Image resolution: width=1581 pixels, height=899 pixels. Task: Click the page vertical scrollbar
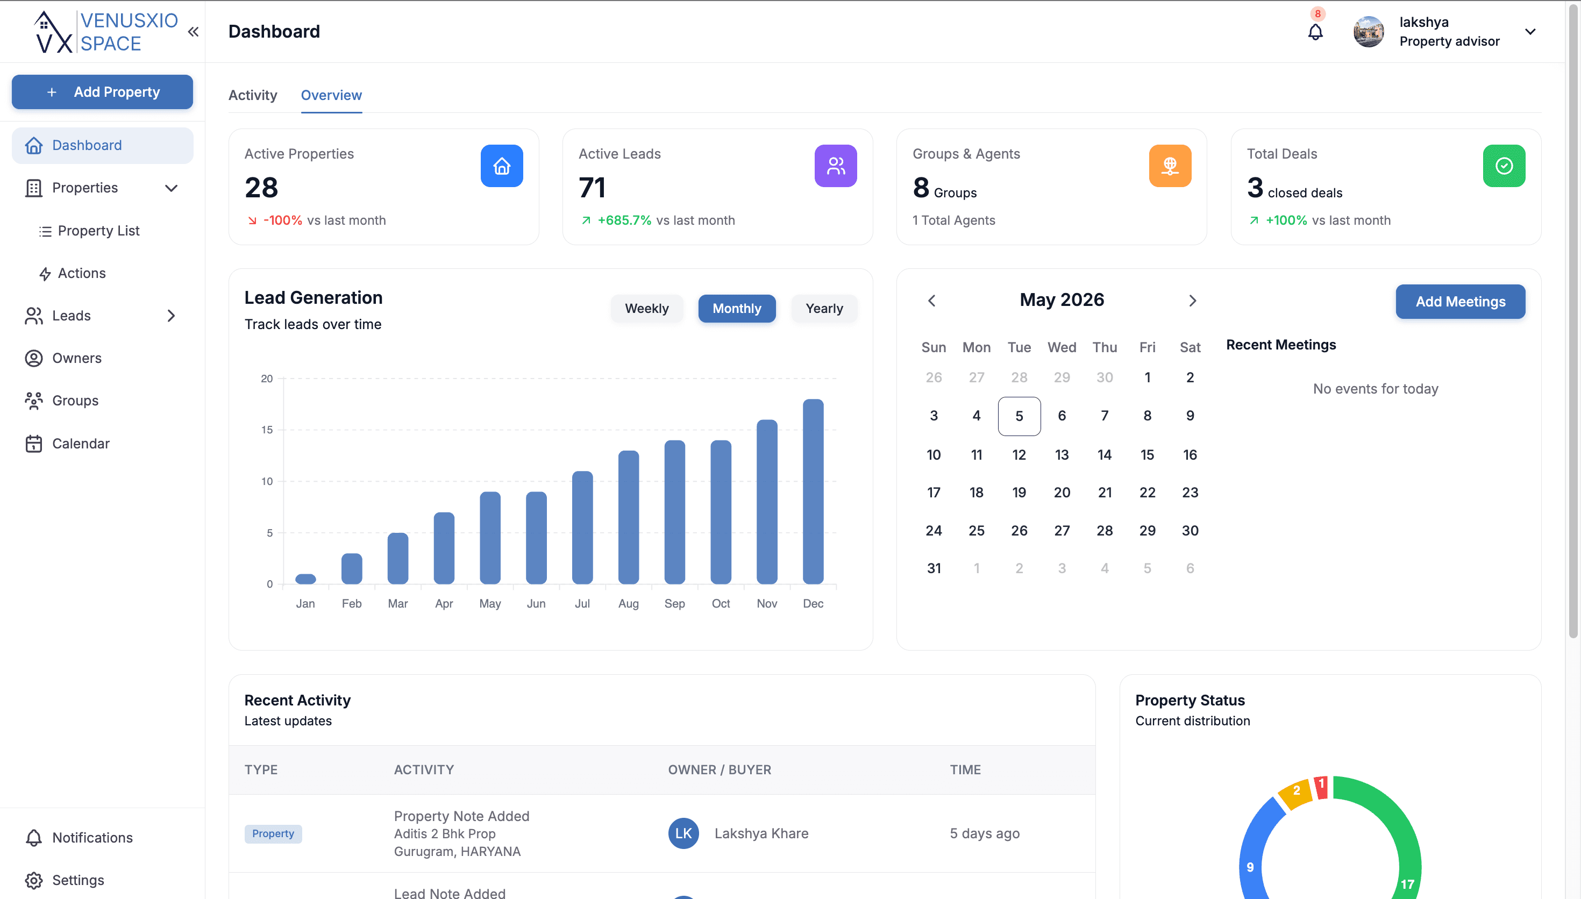coord(1573,321)
